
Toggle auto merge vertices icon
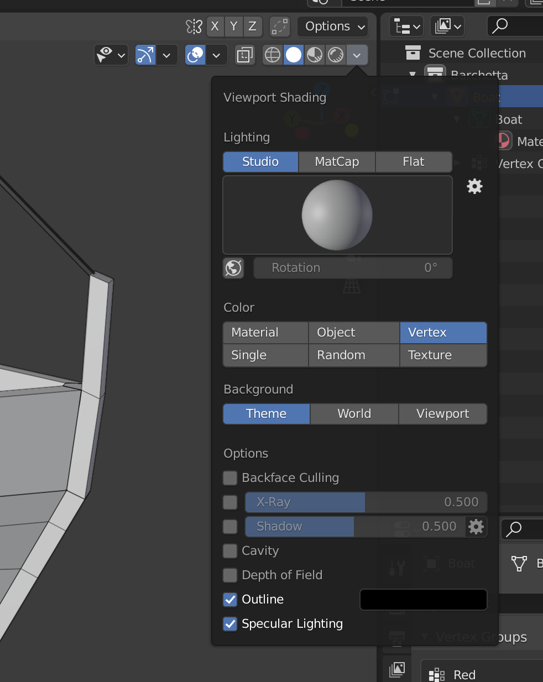coord(280,26)
